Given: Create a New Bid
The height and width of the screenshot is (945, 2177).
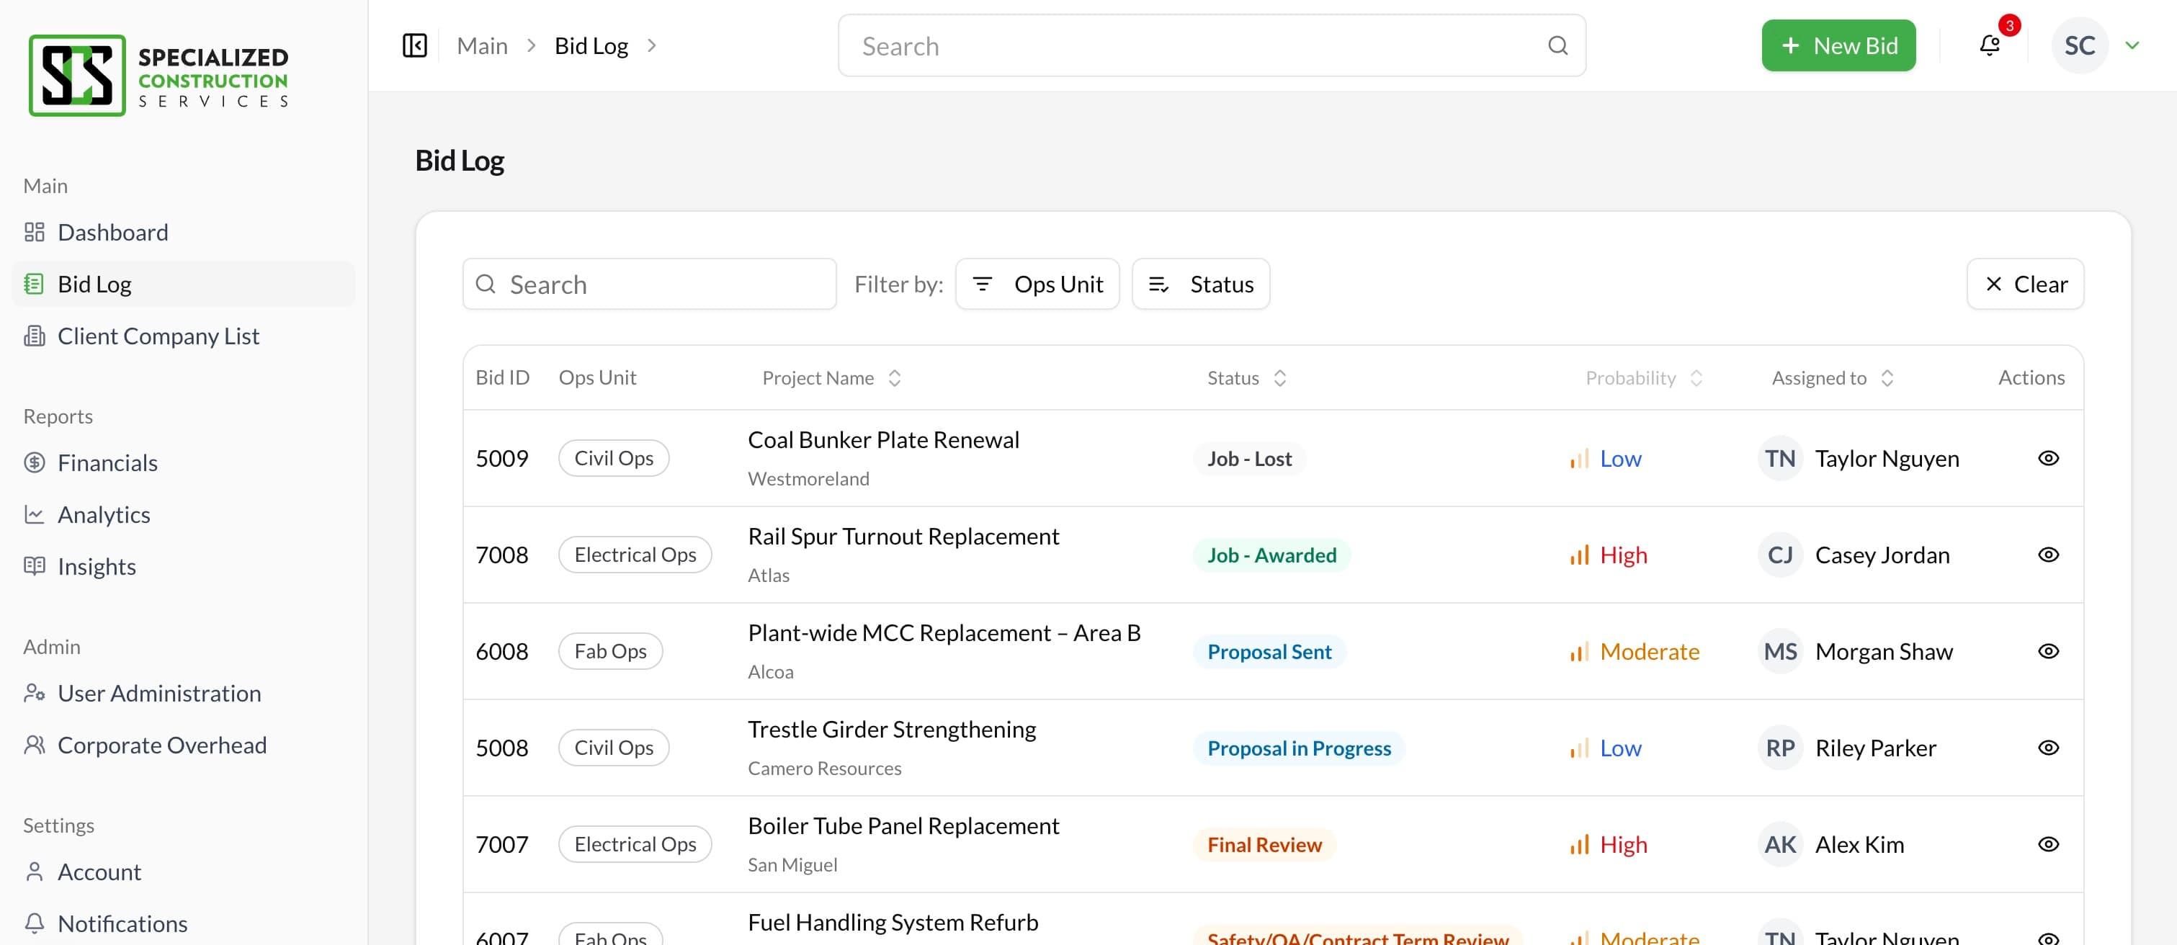Looking at the screenshot, I should [1838, 45].
